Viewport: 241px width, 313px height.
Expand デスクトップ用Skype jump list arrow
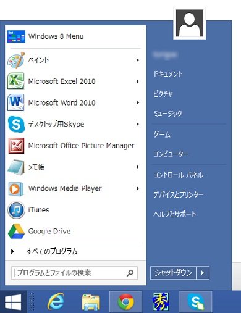click(x=137, y=124)
